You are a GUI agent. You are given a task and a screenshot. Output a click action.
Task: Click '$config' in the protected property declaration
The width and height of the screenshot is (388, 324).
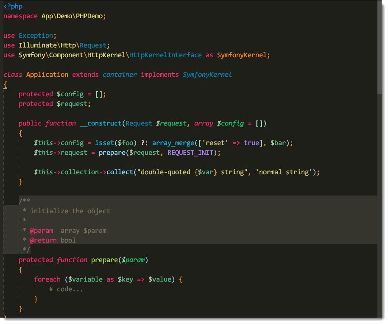coord(70,94)
